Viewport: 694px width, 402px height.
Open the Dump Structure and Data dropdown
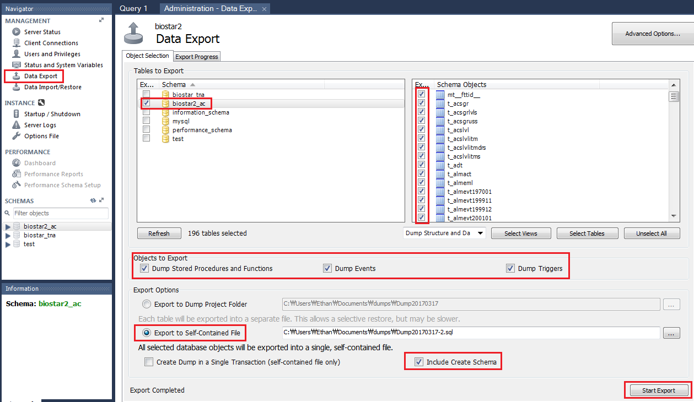(444, 233)
